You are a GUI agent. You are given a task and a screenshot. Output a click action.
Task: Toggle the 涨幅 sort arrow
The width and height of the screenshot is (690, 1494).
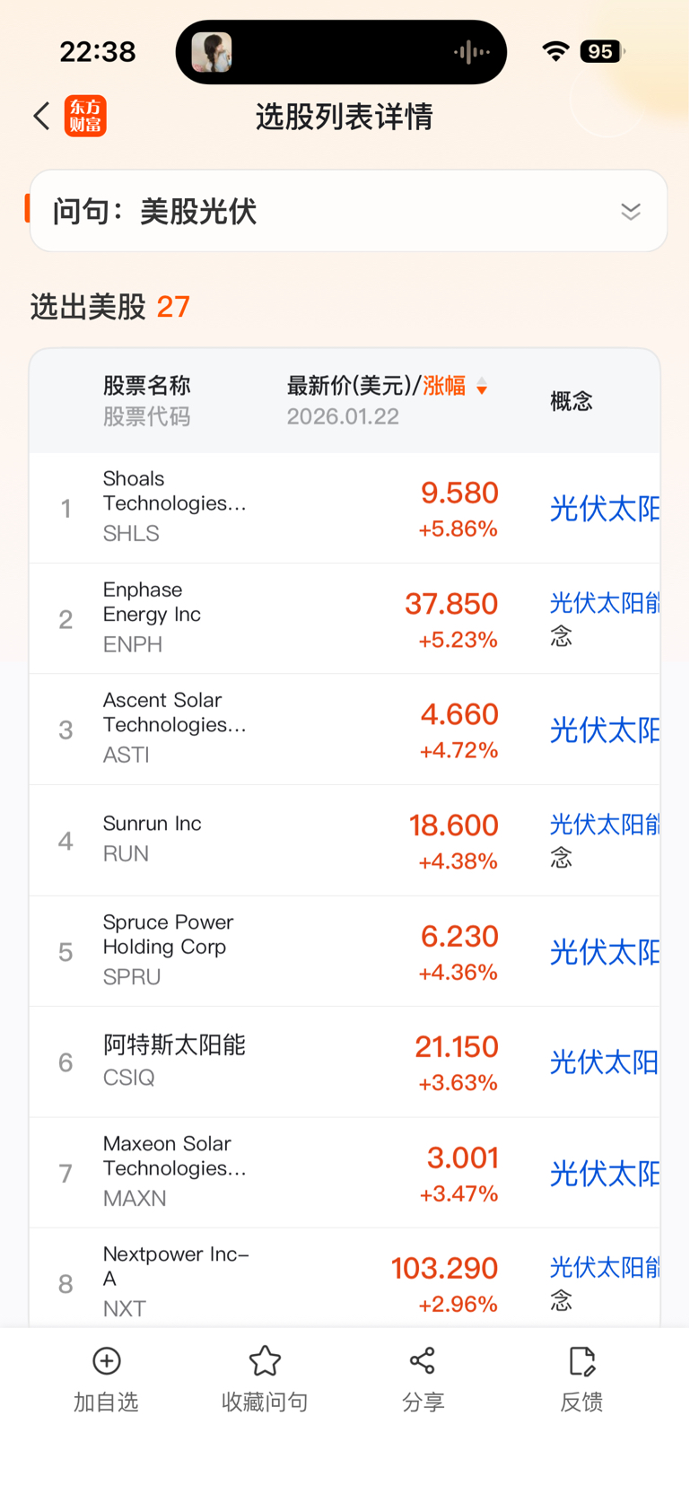point(482,387)
